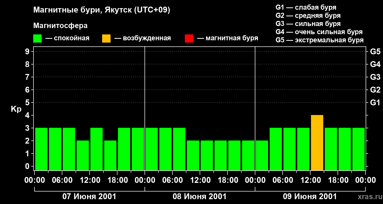The height and width of the screenshot is (204, 383).
Task: Click the 12:00 time label above 08 Июня
Action: pyautogui.click(x=200, y=180)
